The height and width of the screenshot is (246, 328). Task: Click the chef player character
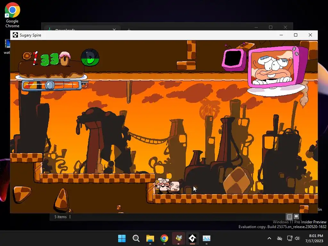click(163, 186)
